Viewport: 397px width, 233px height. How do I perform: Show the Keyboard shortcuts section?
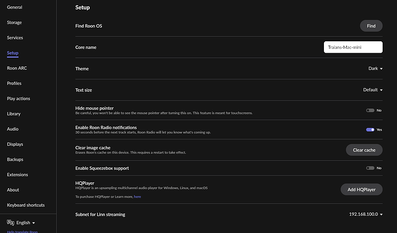click(x=25, y=205)
